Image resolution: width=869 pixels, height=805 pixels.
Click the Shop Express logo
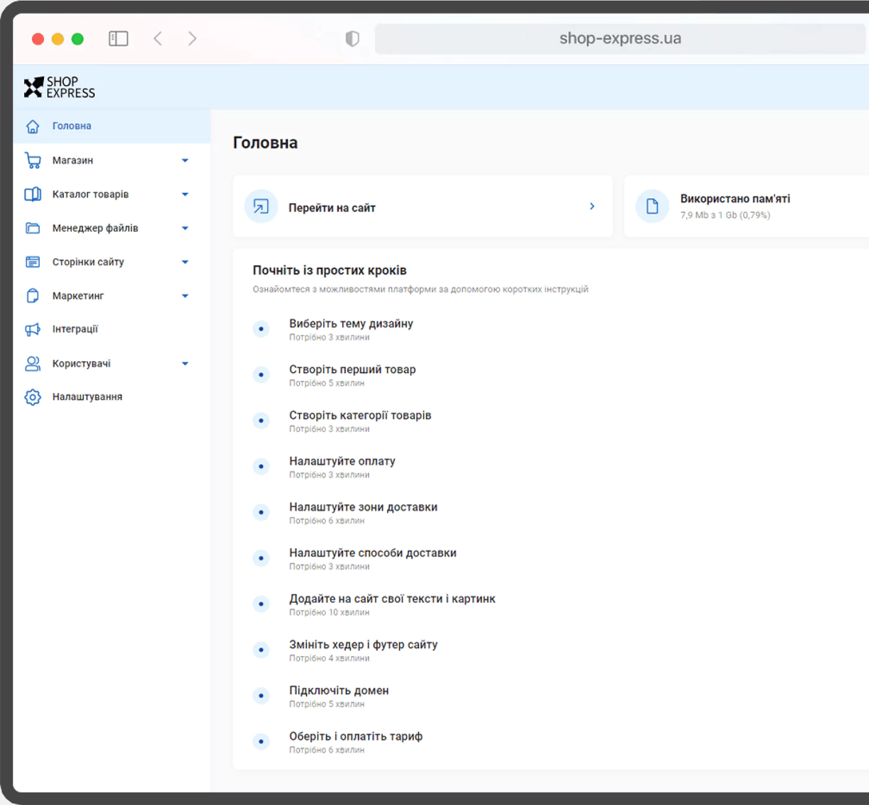59,87
